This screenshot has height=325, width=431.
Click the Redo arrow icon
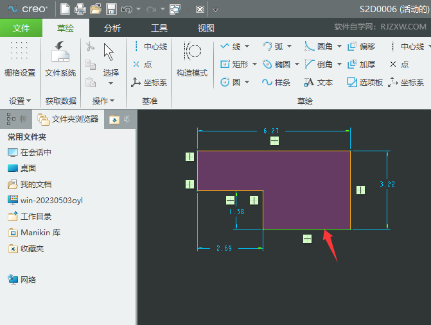[151, 10]
